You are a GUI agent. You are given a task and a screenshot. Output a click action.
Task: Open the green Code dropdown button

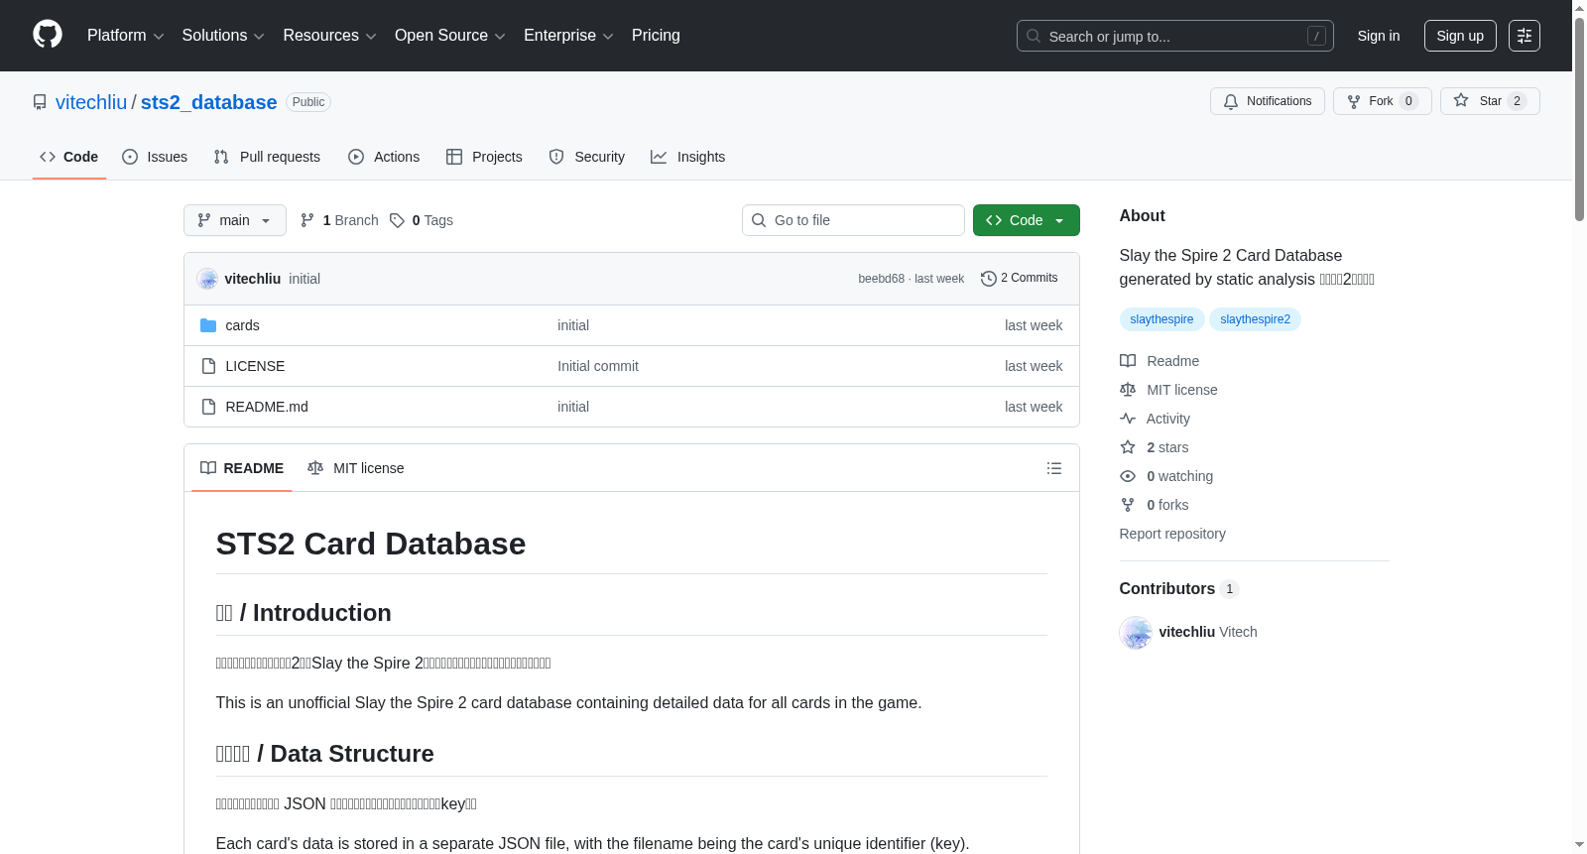(x=1027, y=220)
